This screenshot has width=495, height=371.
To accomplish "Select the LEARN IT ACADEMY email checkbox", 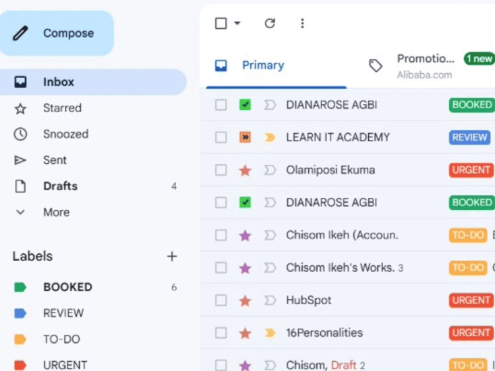I will pos(221,138).
